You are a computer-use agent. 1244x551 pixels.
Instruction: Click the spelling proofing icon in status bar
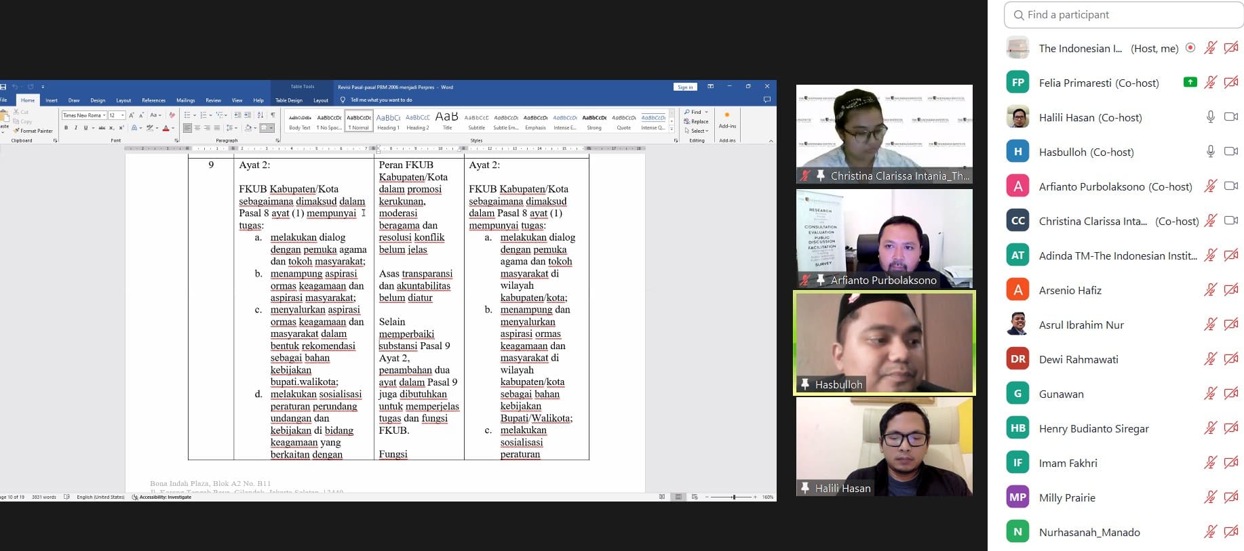(66, 497)
